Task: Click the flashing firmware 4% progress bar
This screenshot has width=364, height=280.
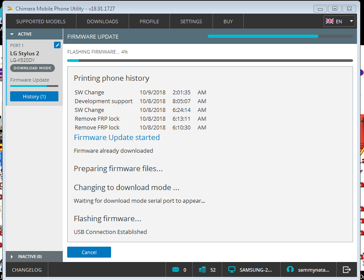Action: coord(210,61)
